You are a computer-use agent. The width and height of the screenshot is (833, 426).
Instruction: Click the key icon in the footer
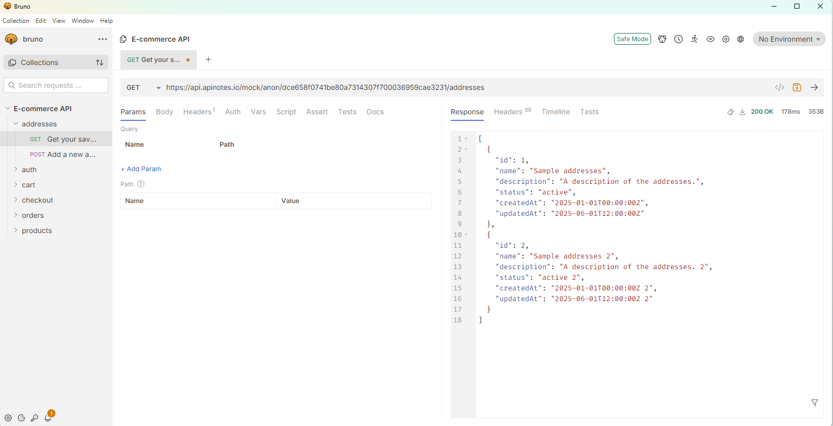(35, 418)
